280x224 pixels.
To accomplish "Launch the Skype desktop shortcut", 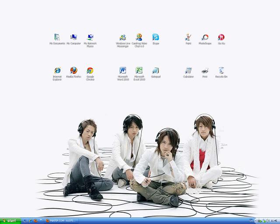I will pyautogui.click(x=156, y=39).
